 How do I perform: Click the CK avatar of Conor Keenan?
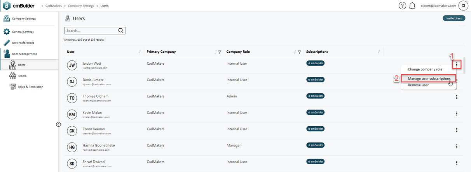[x=72, y=131]
